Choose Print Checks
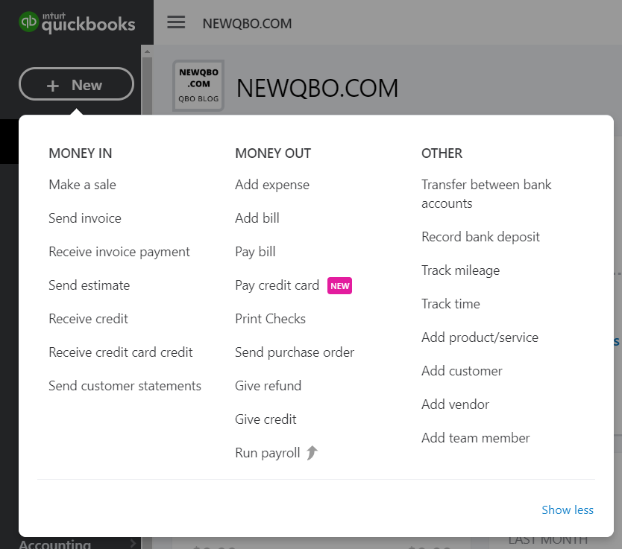The height and width of the screenshot is (549, 622). tap(270, 319)
